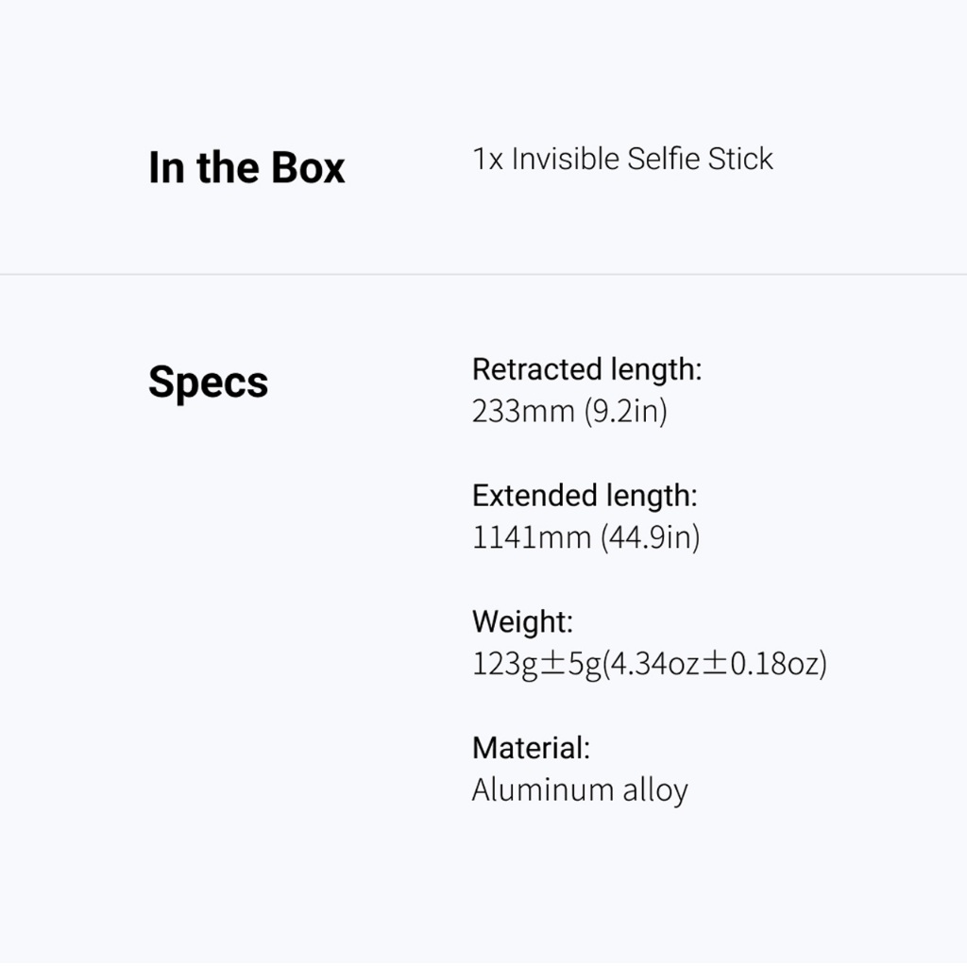Image resolution: width=967 pixels, height=967 pixels.
Task: Click the 'Material:' label
Action: [x=531, y=748]
